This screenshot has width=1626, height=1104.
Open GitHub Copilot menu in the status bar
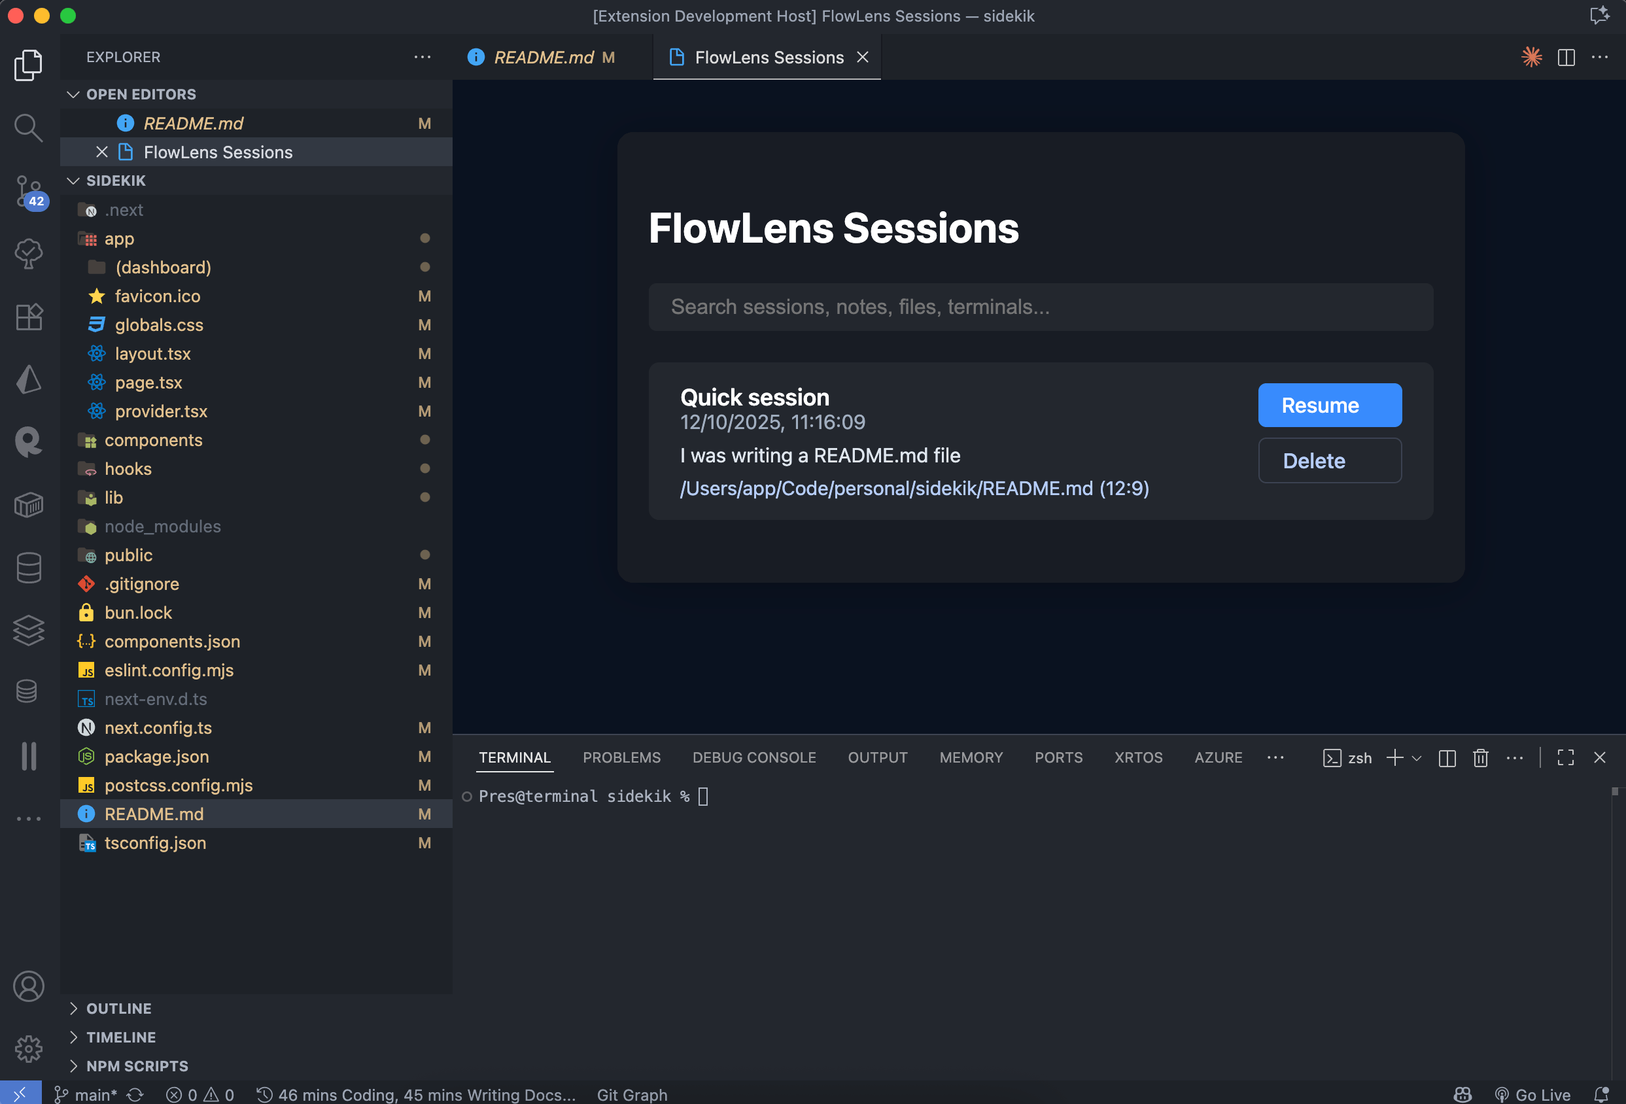pos(1462,1094)
